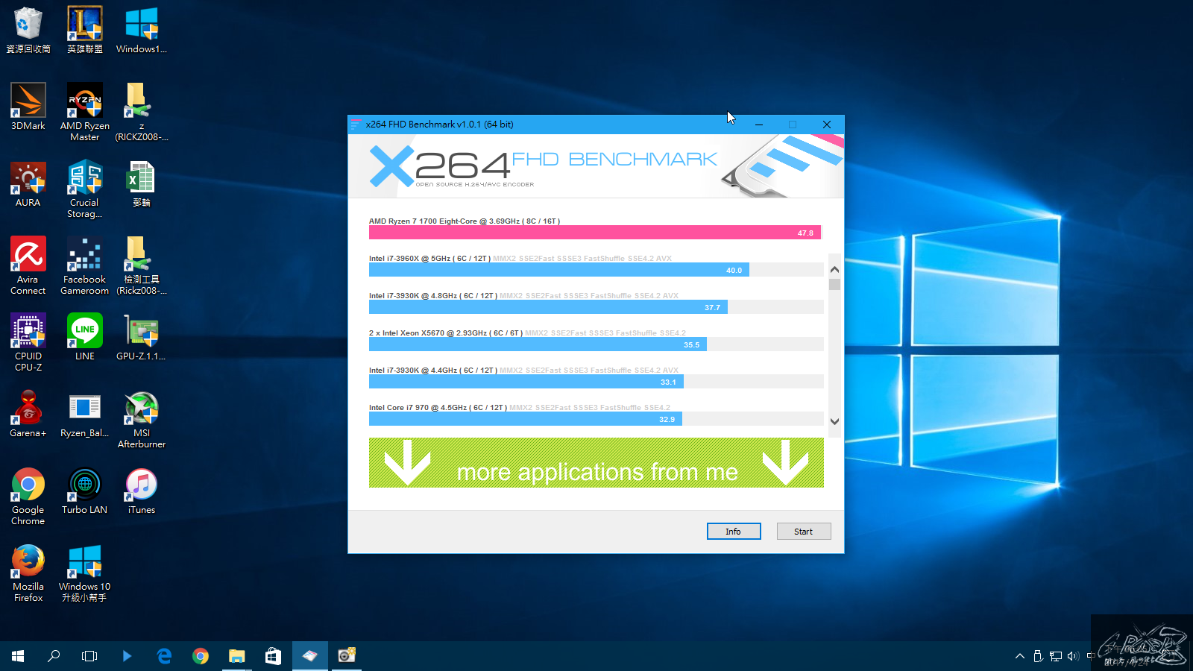This screenshot has width=1193, height=671.
Task: Click scroll up arrow in results list
Action: click(834, 269)
